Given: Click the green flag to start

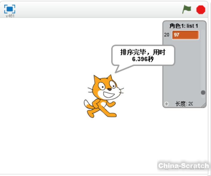Looking at the screenshot, I should [187, 9].
